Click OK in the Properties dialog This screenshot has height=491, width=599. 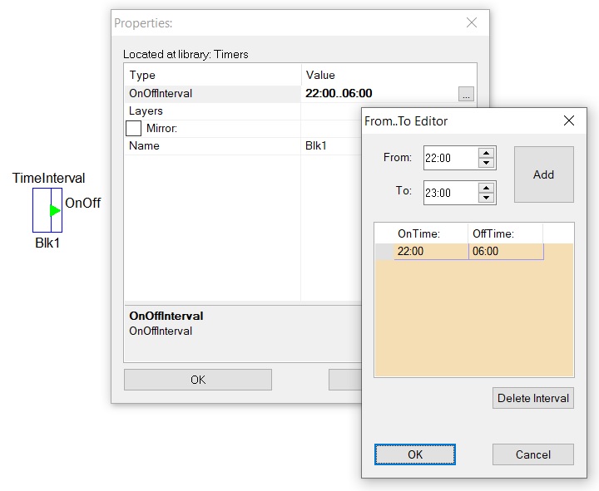(x=198, y=380)
